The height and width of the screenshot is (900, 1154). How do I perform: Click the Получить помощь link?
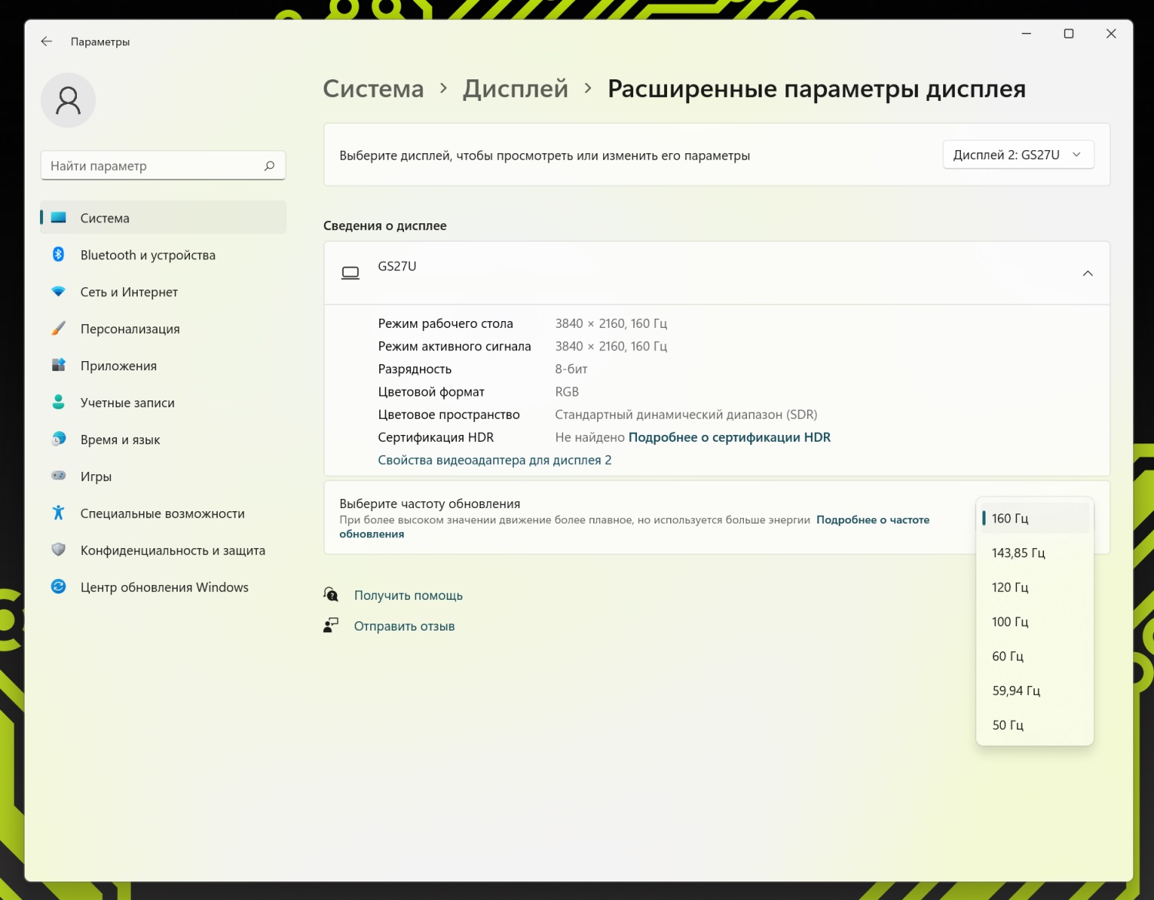click(408, 595)
